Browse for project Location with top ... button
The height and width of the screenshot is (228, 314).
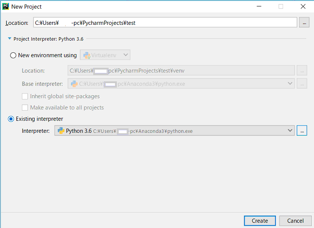pos(304,22)
